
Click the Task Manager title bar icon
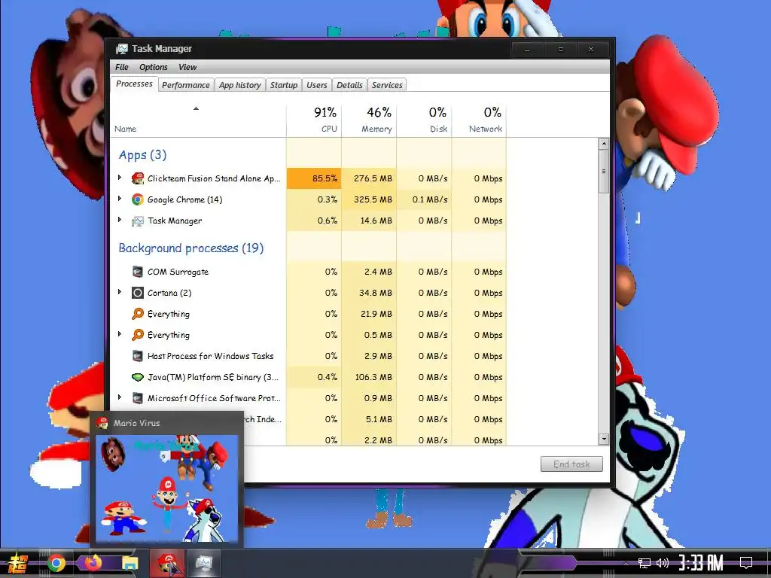pyautogui.click(x=121, y=49)
